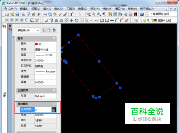Toggle layer on/off light bulb icon
The height and width of the screenshot is (133, 179).
coord(141,20)
